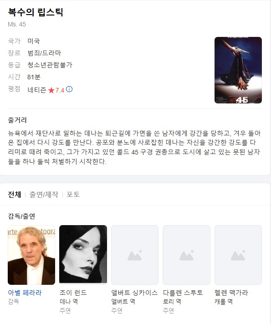This screenshot has width=271, height=324.
Task: Click the 줄거리 synopsis text
Action: pos(134,147)
